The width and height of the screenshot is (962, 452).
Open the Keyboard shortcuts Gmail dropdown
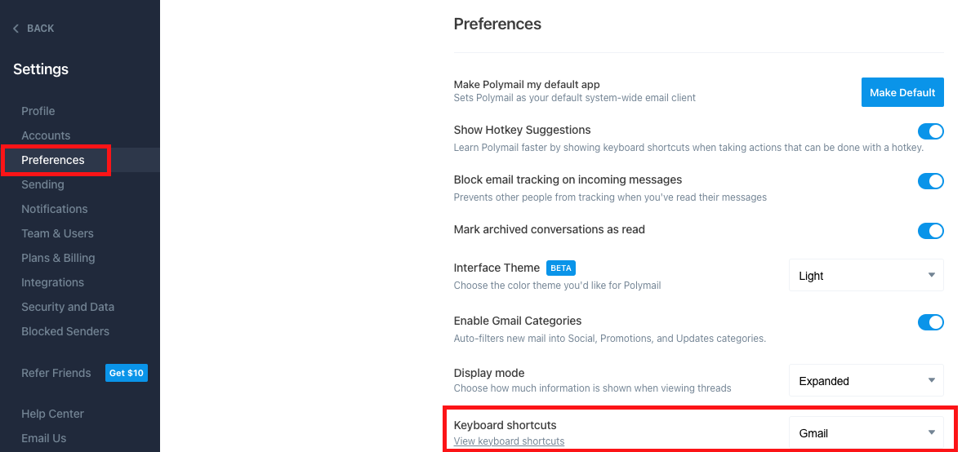tap(866, 433)
